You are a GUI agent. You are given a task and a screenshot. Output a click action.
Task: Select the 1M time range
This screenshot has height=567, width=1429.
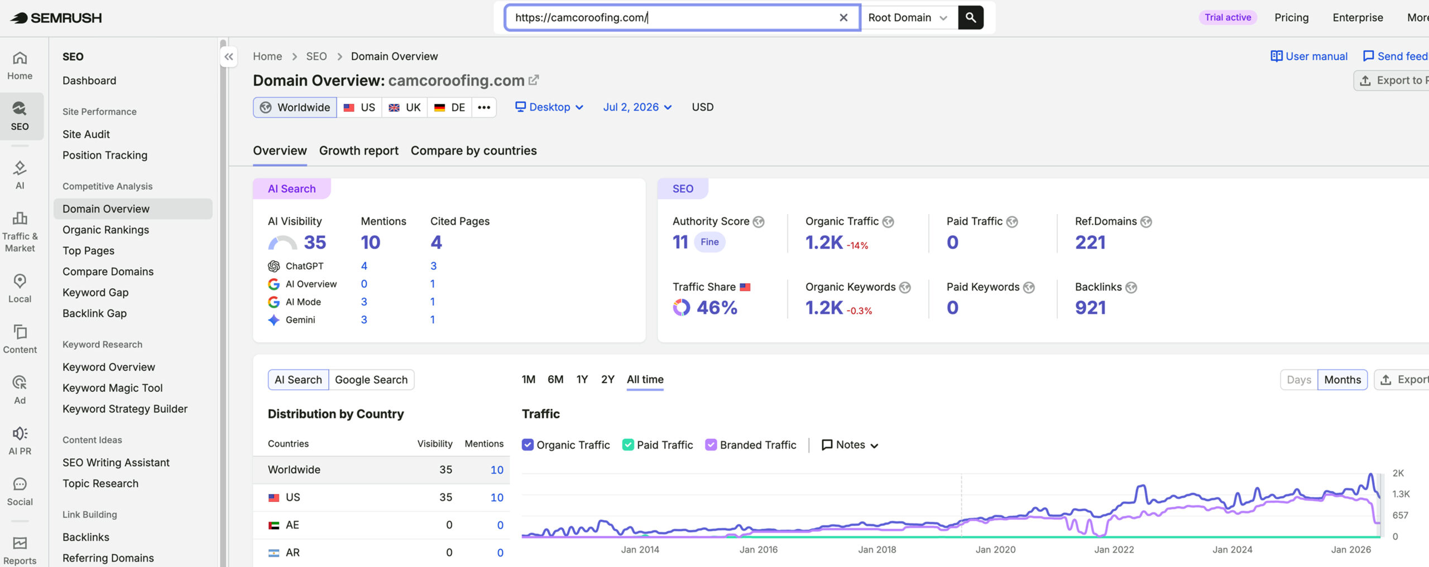tap(529, 380)
